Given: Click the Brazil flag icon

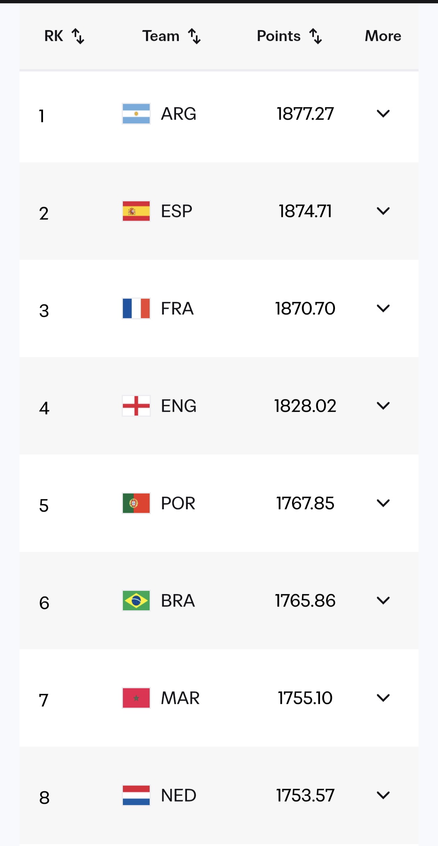Looking at the screenshot, I should (x=136, y=601).
